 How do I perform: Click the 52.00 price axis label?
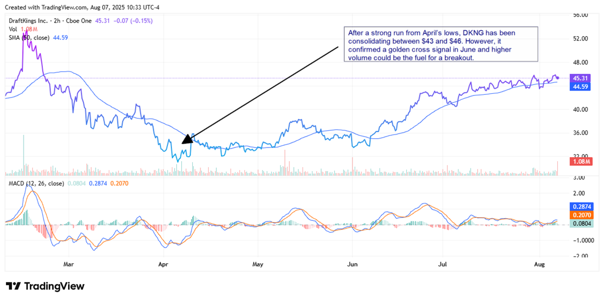coord(580,39)
